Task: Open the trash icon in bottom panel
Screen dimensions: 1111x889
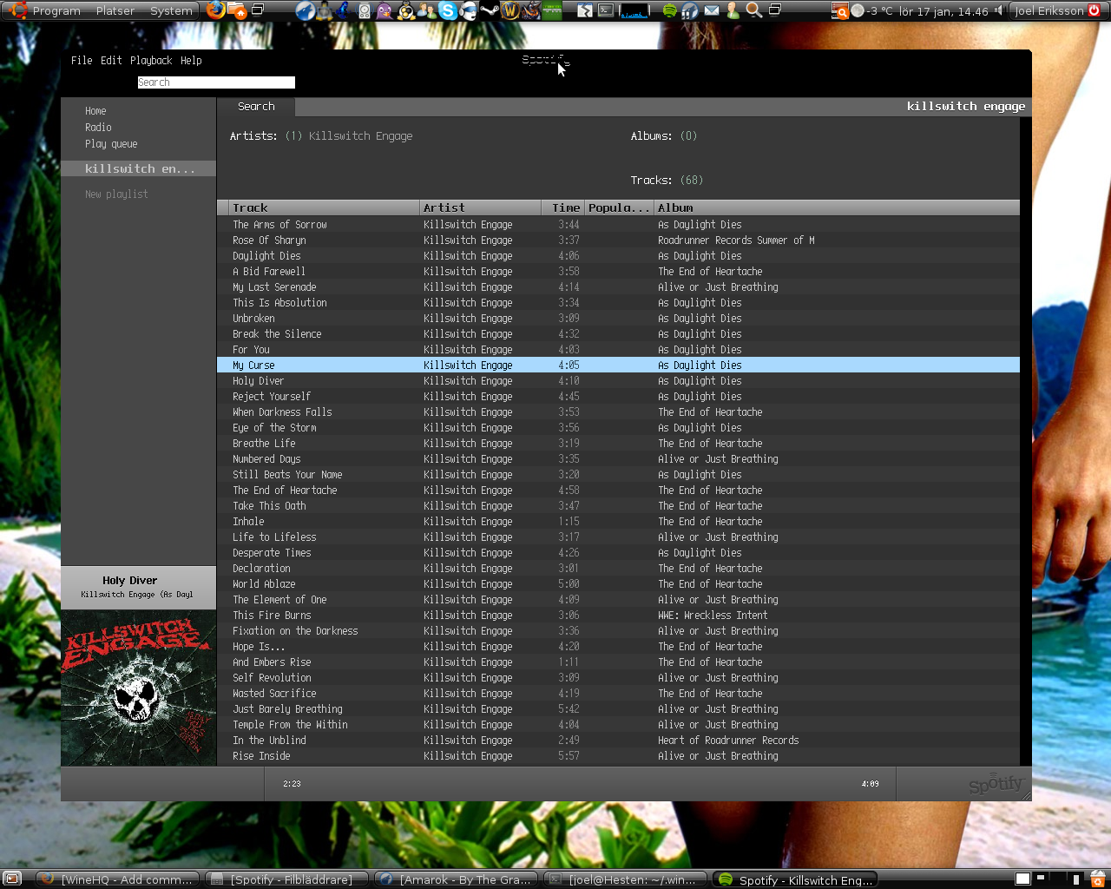Action: point(1097,879)
